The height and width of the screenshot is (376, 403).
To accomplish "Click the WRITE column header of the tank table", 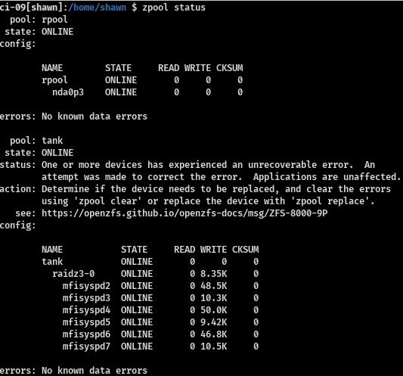I will (213, 250).
